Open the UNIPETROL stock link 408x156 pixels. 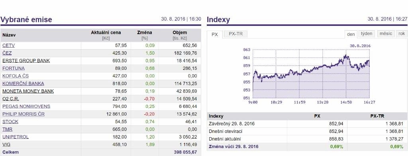pyautogui.click(x=16, y=137)
